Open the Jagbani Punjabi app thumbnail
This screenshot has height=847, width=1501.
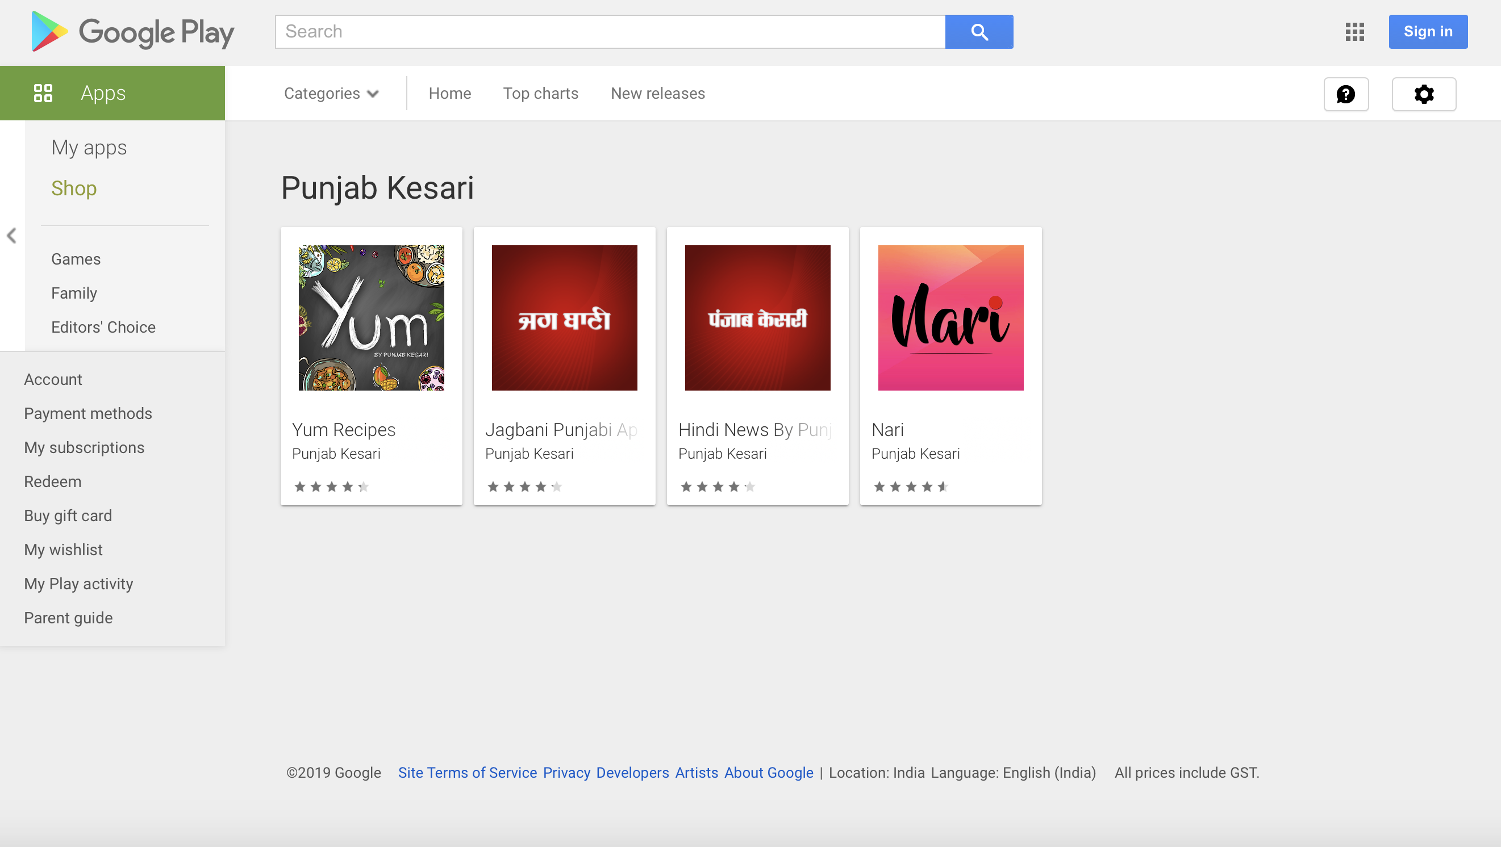[x=564, y=317]
